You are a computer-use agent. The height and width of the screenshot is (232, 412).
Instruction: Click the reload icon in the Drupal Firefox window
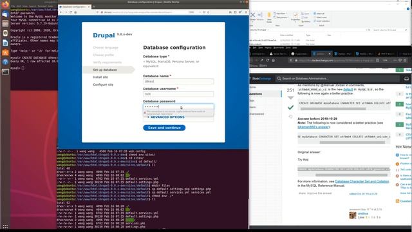pyautogui.click(x=71, y=12)
